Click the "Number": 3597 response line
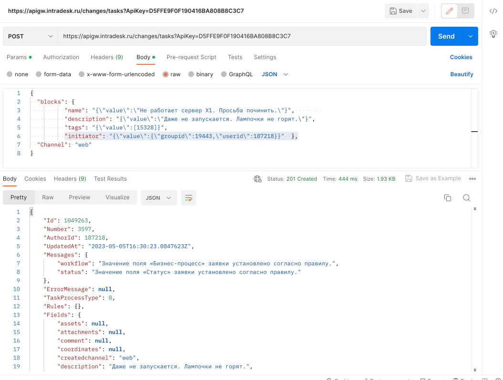 pyautogui.click(x=69, y=229)
